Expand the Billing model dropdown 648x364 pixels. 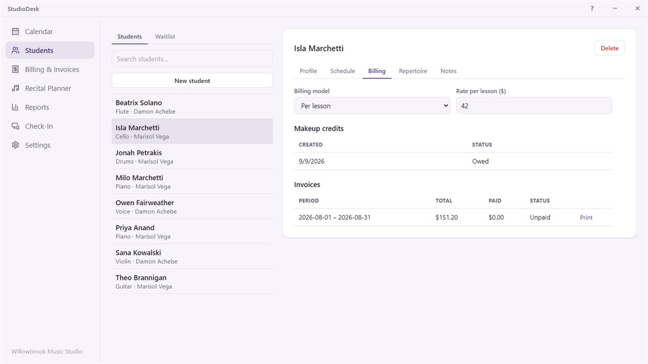pyautogui.click(x=372, y=106)
